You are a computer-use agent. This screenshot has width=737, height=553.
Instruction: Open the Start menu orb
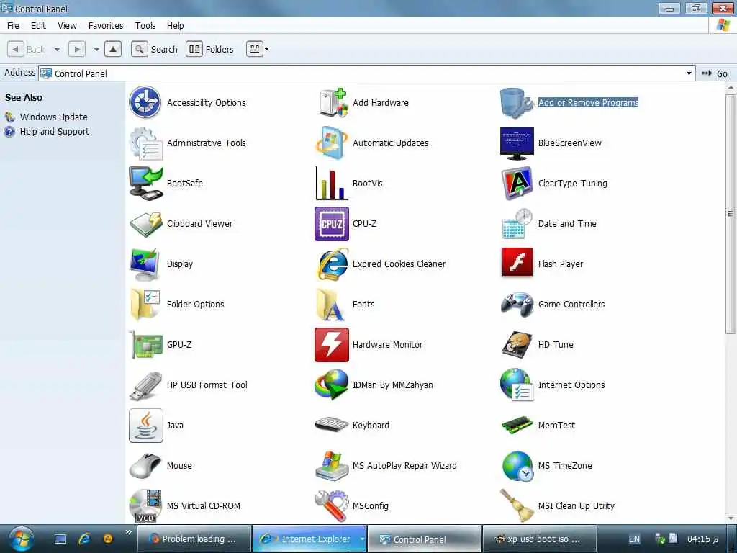21,539
